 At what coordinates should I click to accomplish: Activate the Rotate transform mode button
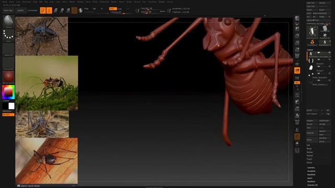tap(68, 10)
